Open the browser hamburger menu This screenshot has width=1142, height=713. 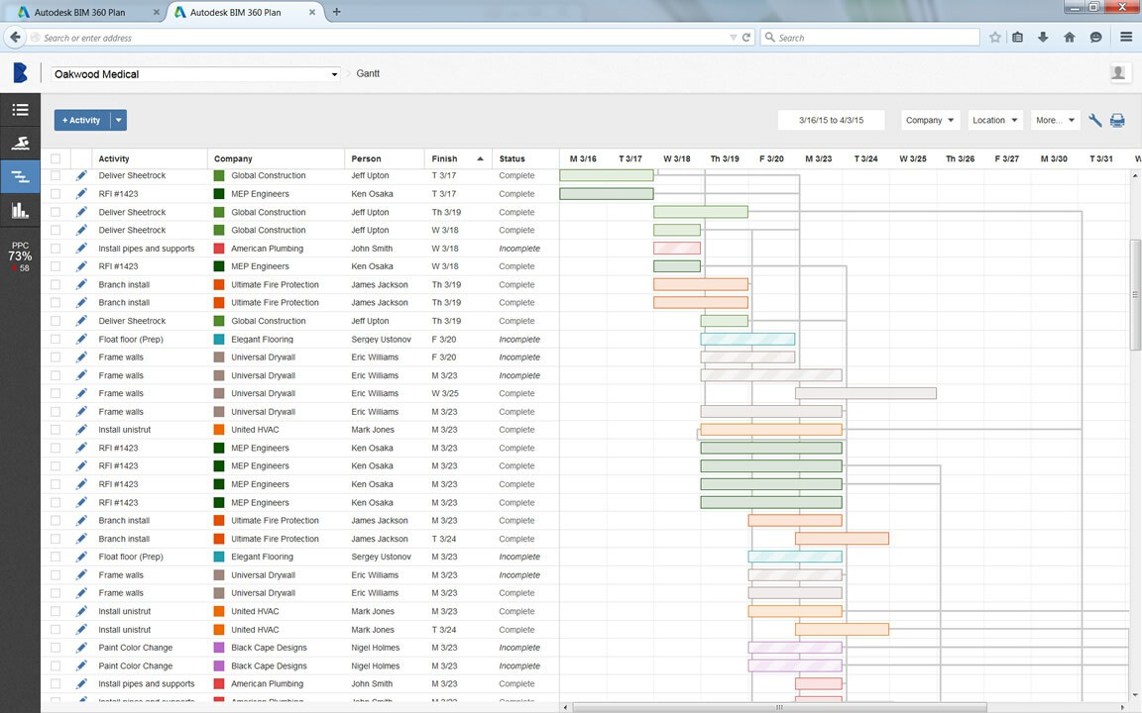(x=1127, y=37)
